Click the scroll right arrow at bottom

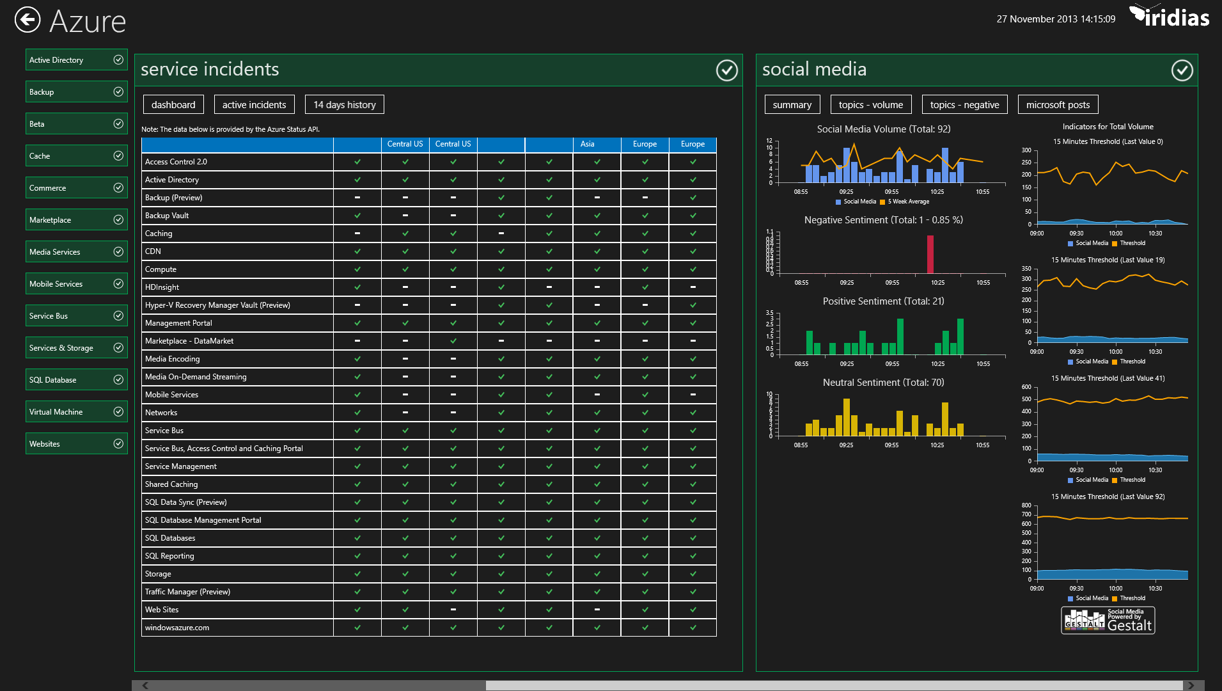(1191, 685)
